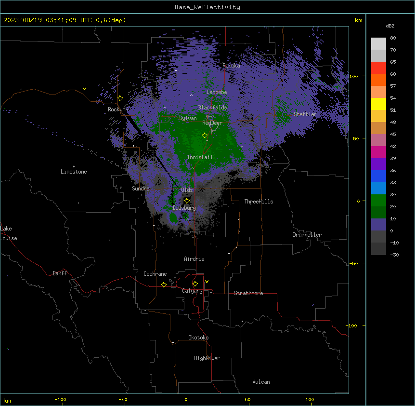415x406 pixels.
Task: Click the yellow diamond marker below RedDeer
Action: click(205, 135)
